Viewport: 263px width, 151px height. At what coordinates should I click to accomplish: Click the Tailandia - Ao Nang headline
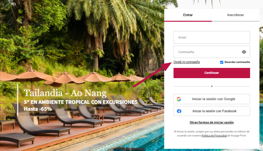pos(65,93)
